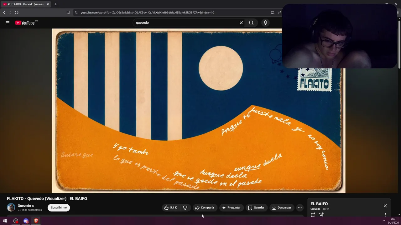Open the Discord taskbar icon
The image size is (401, 225).
(x=26, y=221)
